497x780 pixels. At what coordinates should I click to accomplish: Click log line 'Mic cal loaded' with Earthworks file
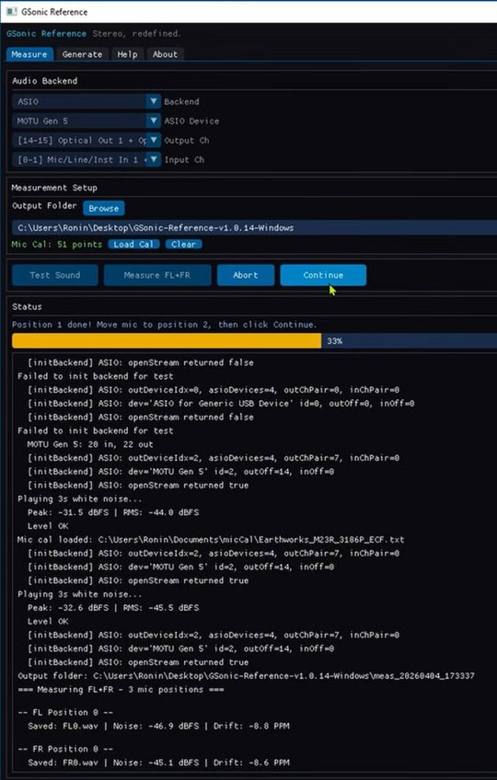pos(211,539)
